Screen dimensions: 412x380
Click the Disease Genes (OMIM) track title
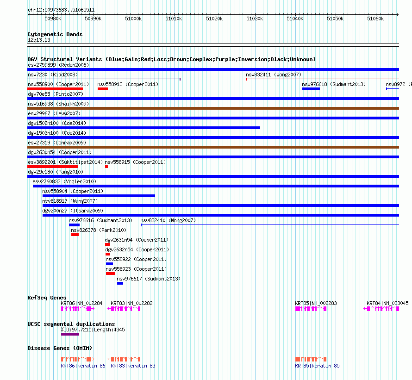pyautogui.click(x=60, y=348)
